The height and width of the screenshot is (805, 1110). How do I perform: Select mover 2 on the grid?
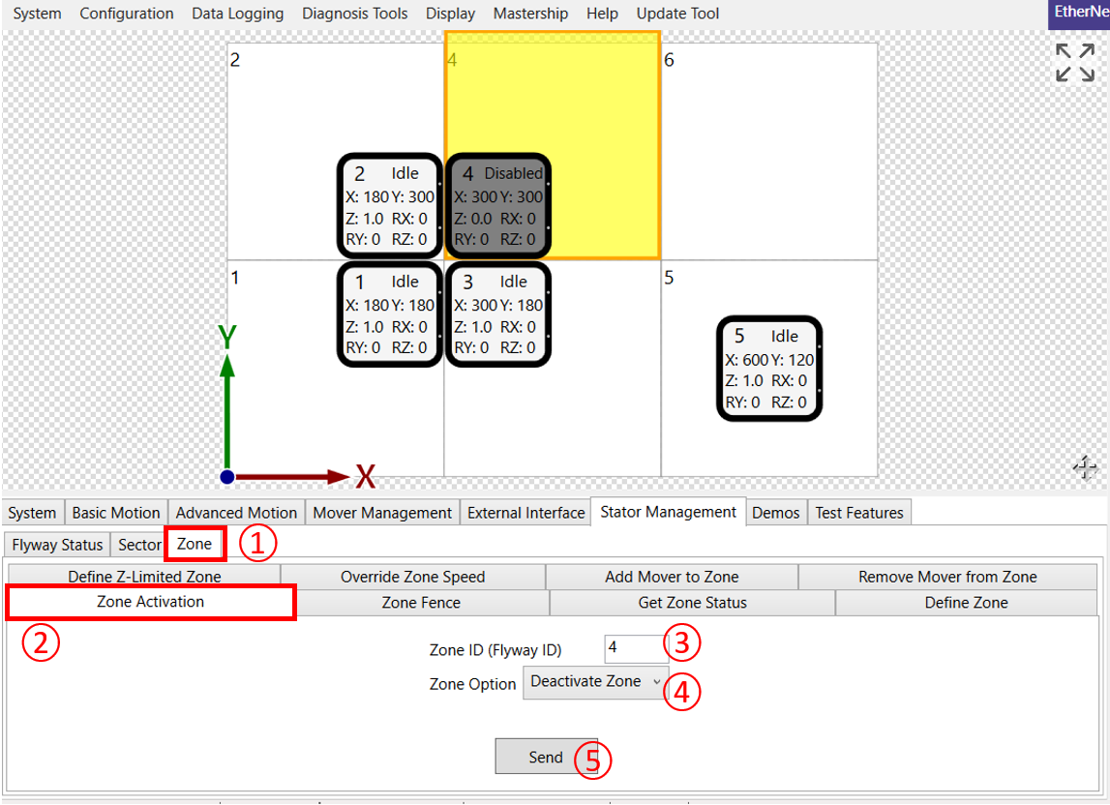pos(389,205)
